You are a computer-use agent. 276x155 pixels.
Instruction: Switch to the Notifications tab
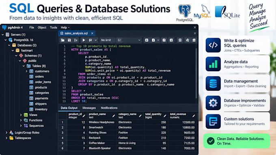tap(109, 108)
